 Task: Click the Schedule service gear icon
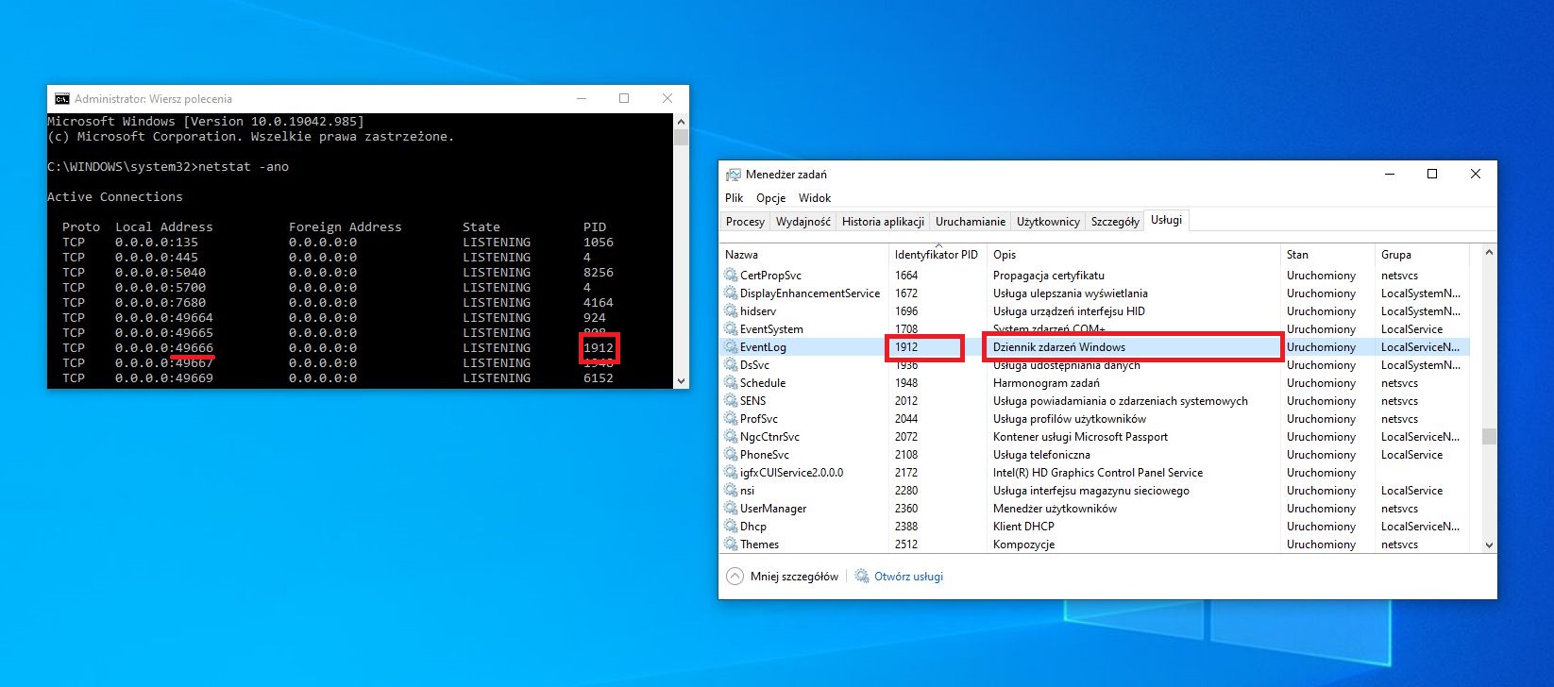(731, 383)
